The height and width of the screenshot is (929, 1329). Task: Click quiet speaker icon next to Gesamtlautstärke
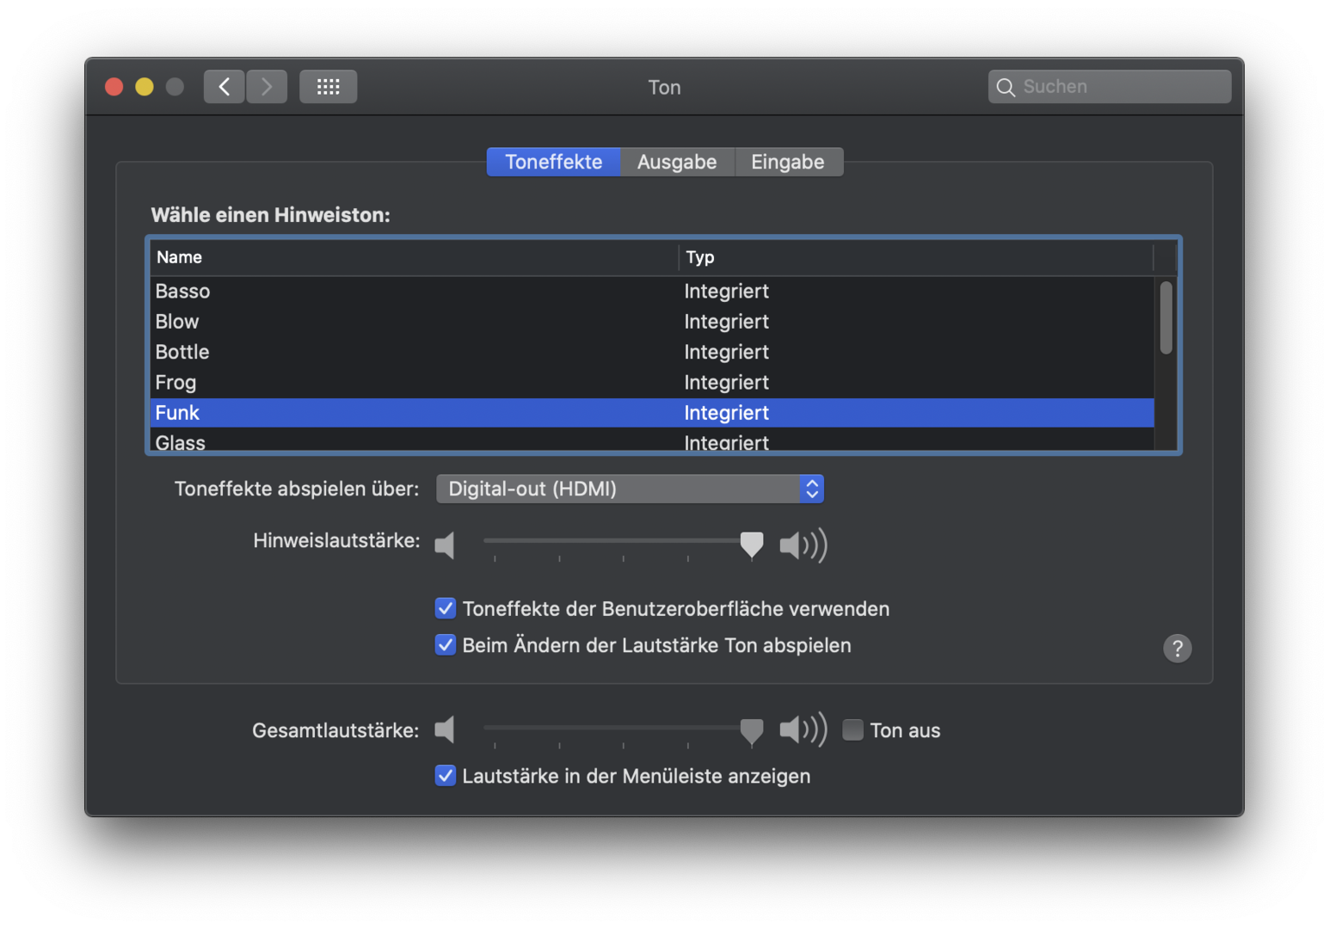pyautogui.click(x=445, y=730)
